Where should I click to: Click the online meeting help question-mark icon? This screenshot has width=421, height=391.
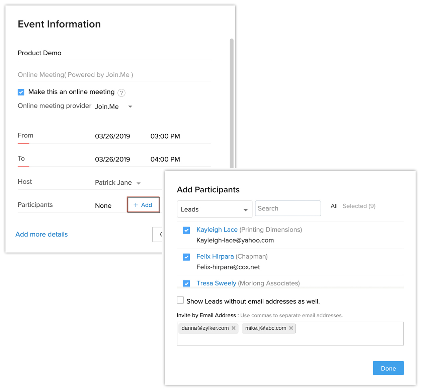[121, 93]
